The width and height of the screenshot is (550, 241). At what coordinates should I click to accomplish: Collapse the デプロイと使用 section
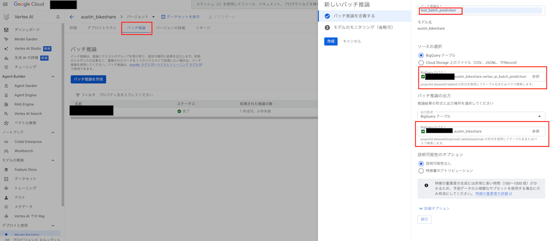point(53,225)
